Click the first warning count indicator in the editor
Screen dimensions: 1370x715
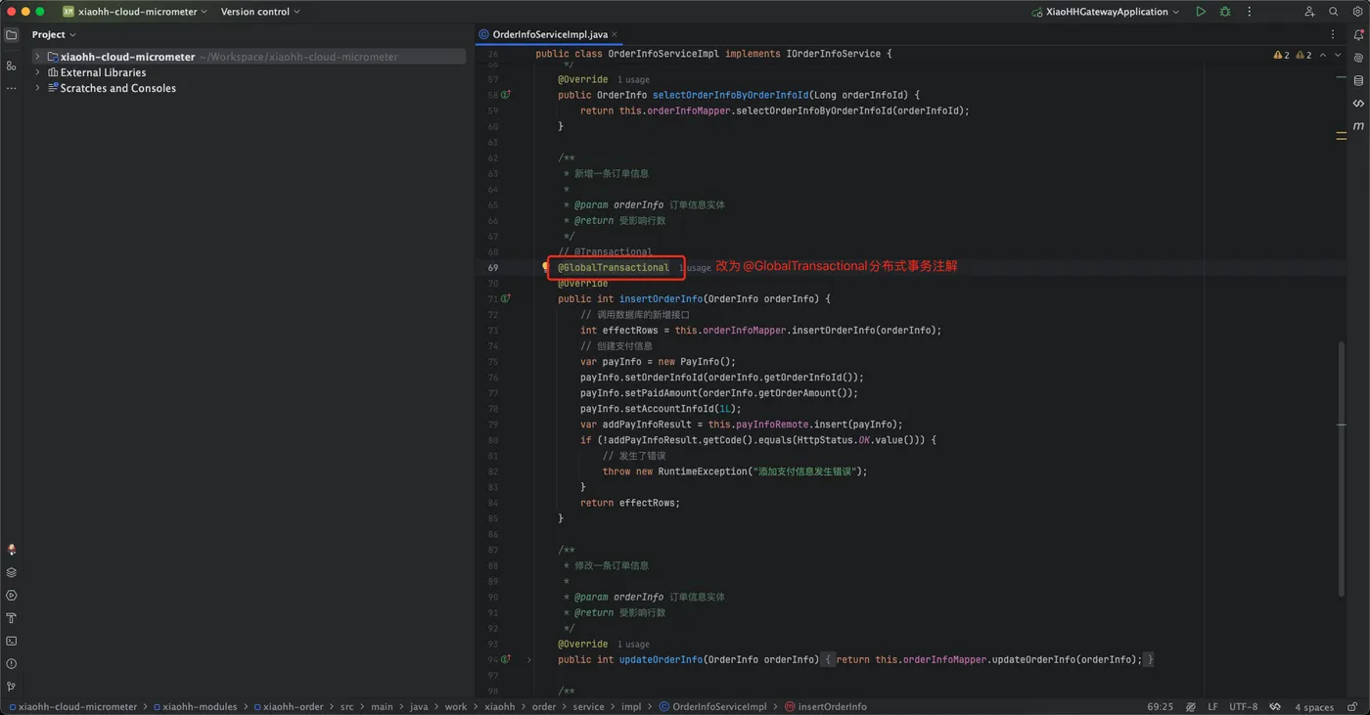pos(1281,55)
